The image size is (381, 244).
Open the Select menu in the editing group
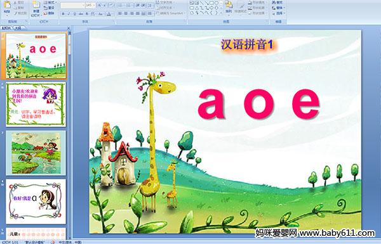tap(277, 13)
